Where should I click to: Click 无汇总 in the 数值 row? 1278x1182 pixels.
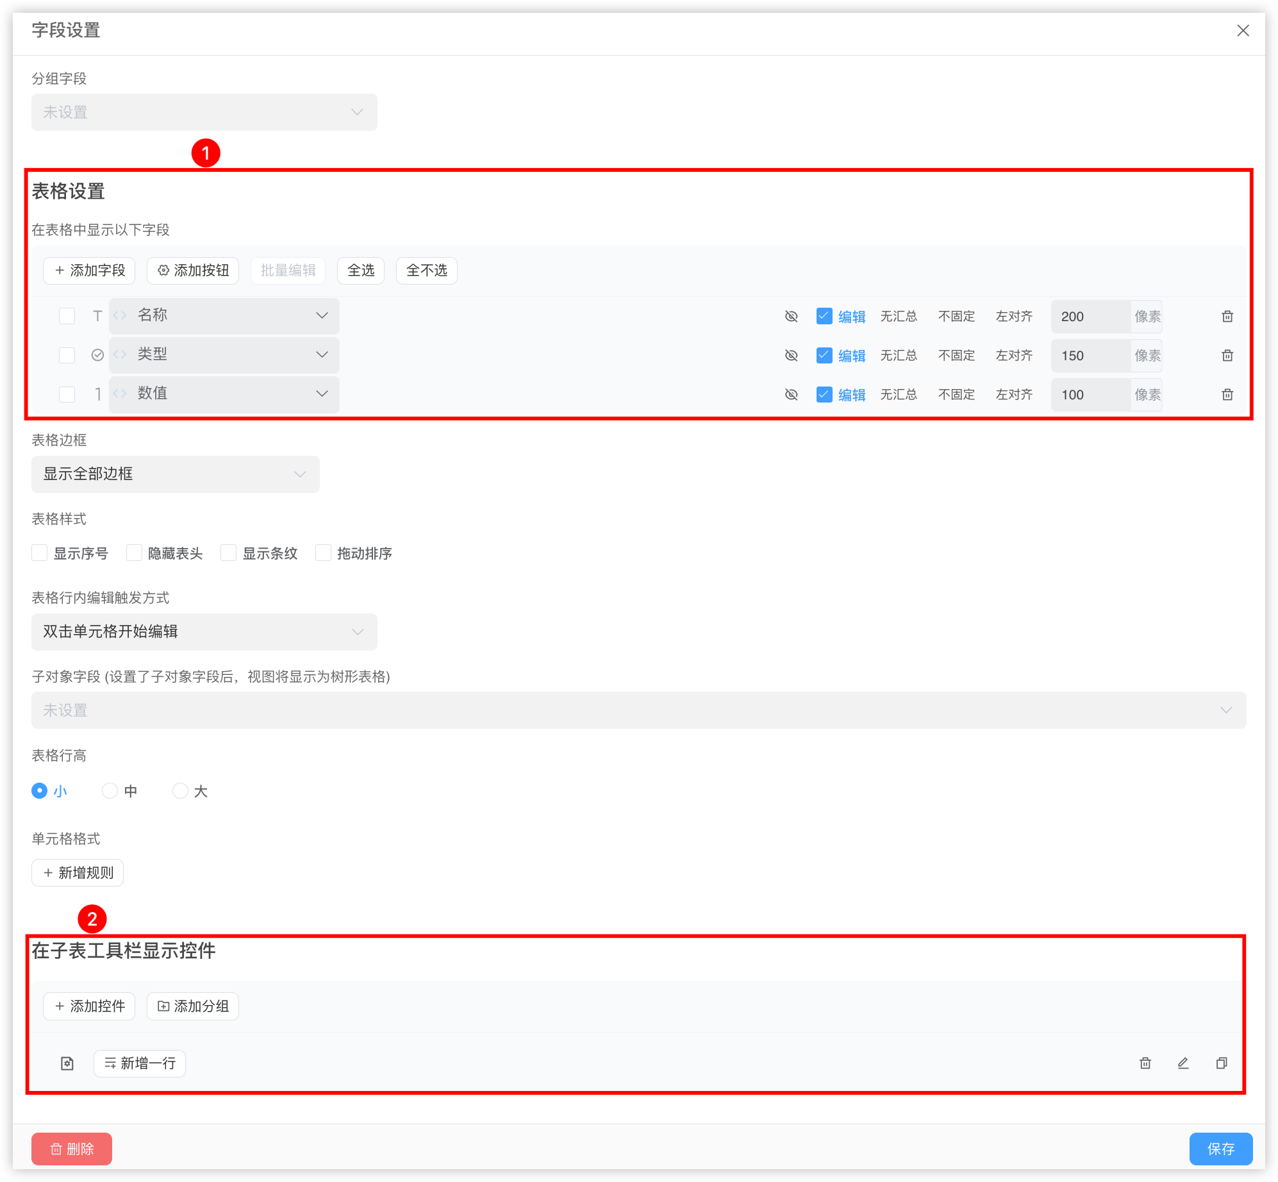898,394
